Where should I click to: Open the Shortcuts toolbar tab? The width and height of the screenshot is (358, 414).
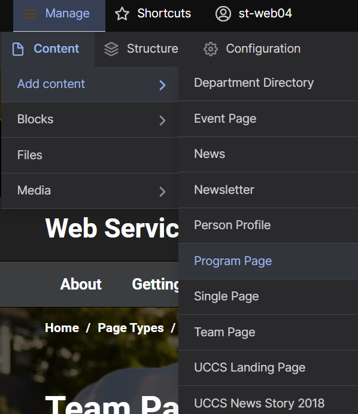(153, 14)
